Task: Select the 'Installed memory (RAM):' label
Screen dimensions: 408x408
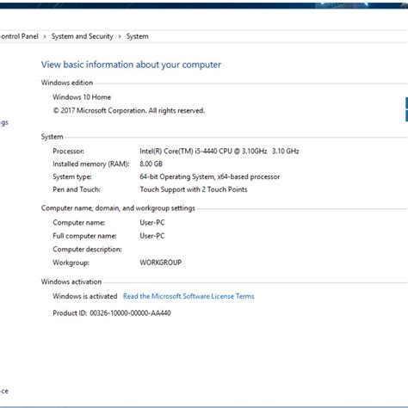Action: (x=91, y=164)
